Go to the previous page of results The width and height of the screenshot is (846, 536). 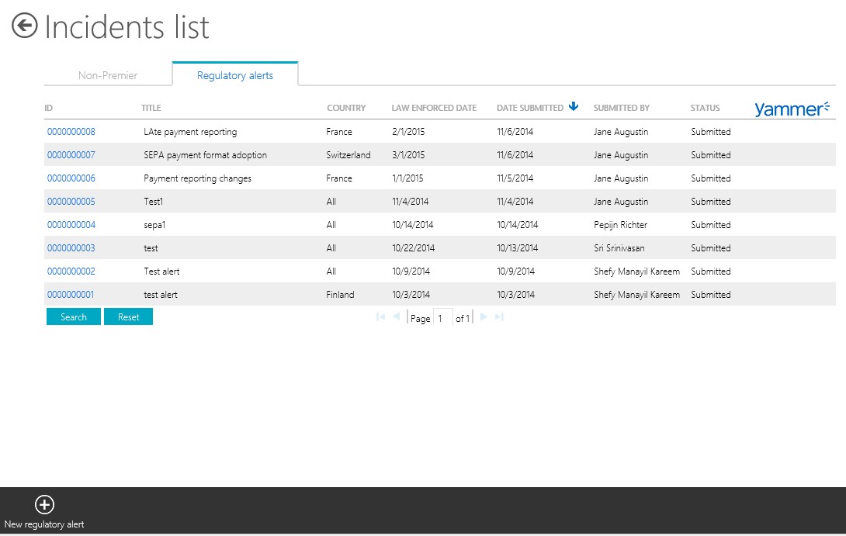(x=396, y=317)
